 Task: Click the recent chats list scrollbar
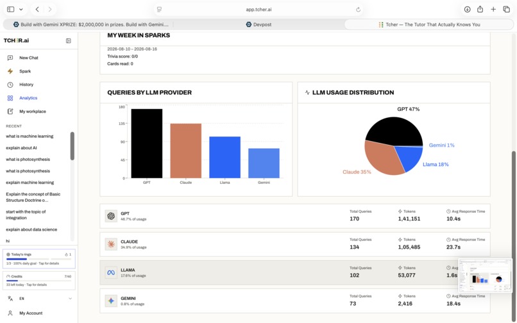72,146
